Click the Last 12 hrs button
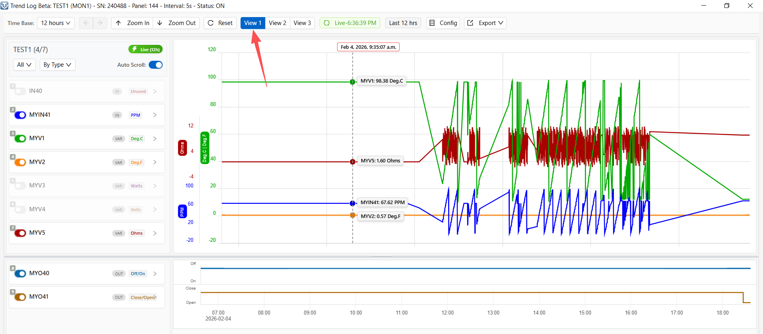The image size is (763, 334). pyautogui.click(x=403, y=23)
